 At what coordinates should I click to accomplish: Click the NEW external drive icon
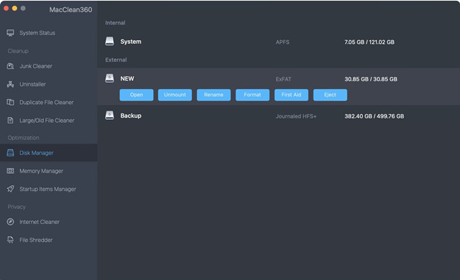coord(109,78)
